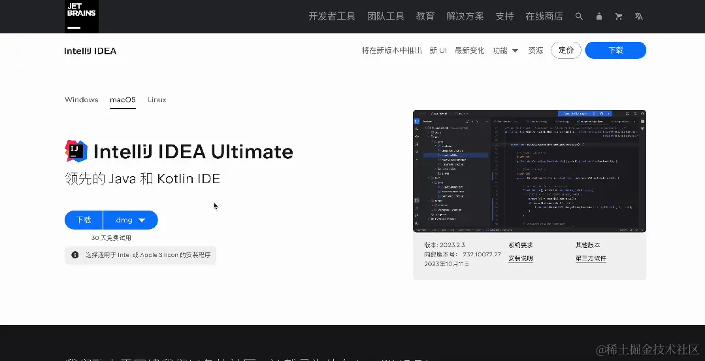Select the macOS tab
705x361 pixels.
123,99
